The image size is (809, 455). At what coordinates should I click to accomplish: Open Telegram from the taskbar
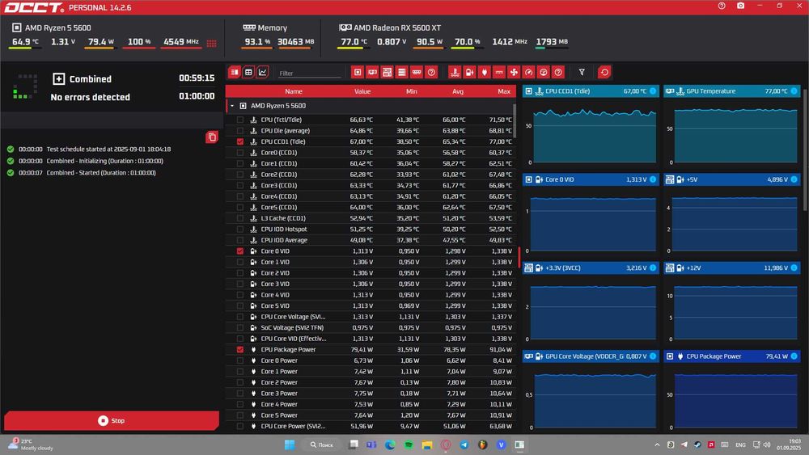(x=464, y=444)
